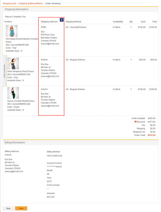
Task: Open Hermitage Ruched Bodice Cocktail Dress thumbnail
Action: coord(12,31)
